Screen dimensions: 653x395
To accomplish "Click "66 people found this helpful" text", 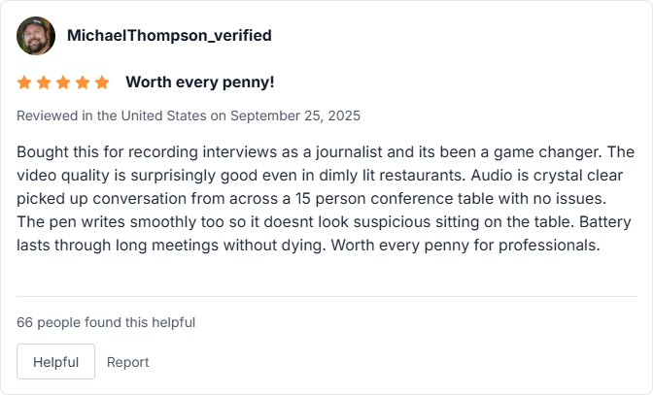I will pyautogui.click(x=106, y=322).
